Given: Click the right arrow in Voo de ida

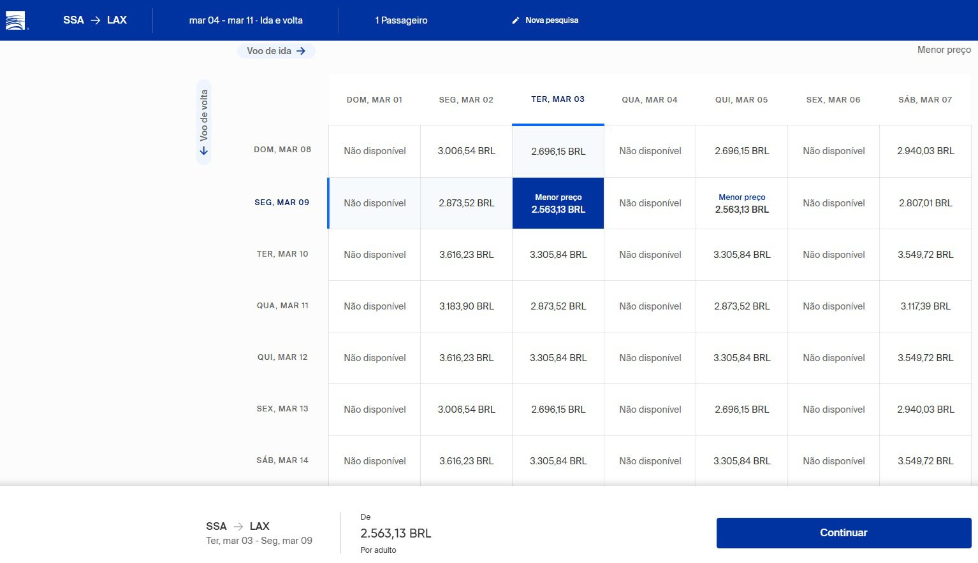Looking at the screenshot, I should coord(301,51).
